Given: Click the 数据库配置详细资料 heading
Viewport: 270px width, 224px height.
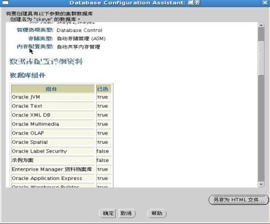Looking at the screenshot, I should pos(46,61).
